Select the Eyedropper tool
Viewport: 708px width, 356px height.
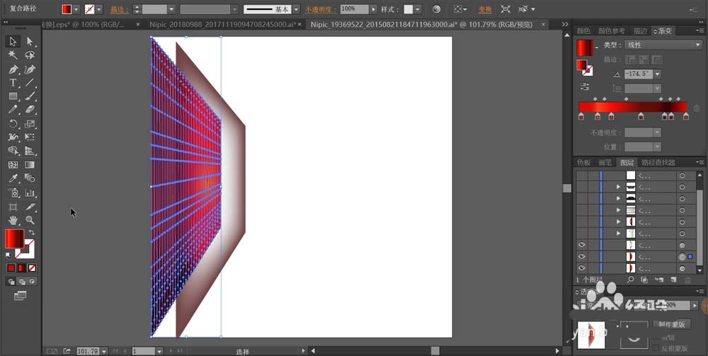point(13,178)
